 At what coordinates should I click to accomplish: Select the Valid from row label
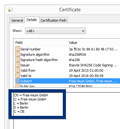(28, 70)
